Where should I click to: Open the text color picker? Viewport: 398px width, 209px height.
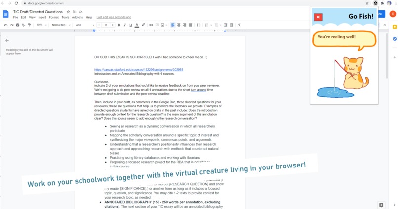click(137, 25)
